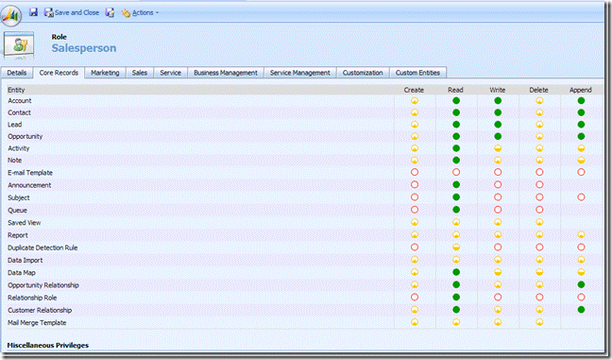This screenshot has width=612, height=360.
Task: Toggle Opportunity Delete privilege circle
Action: point(539,136)
